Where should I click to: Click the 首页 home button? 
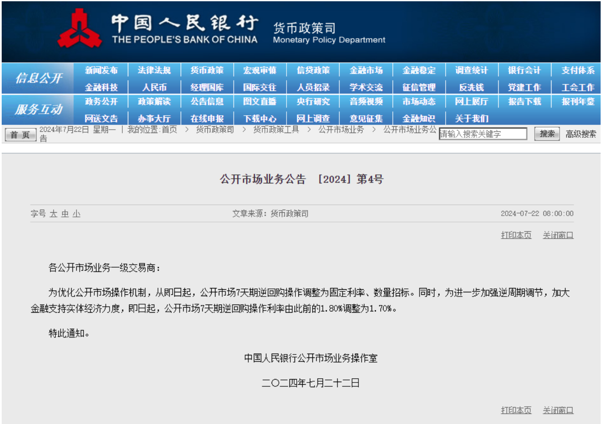click(x=20, y=135)
